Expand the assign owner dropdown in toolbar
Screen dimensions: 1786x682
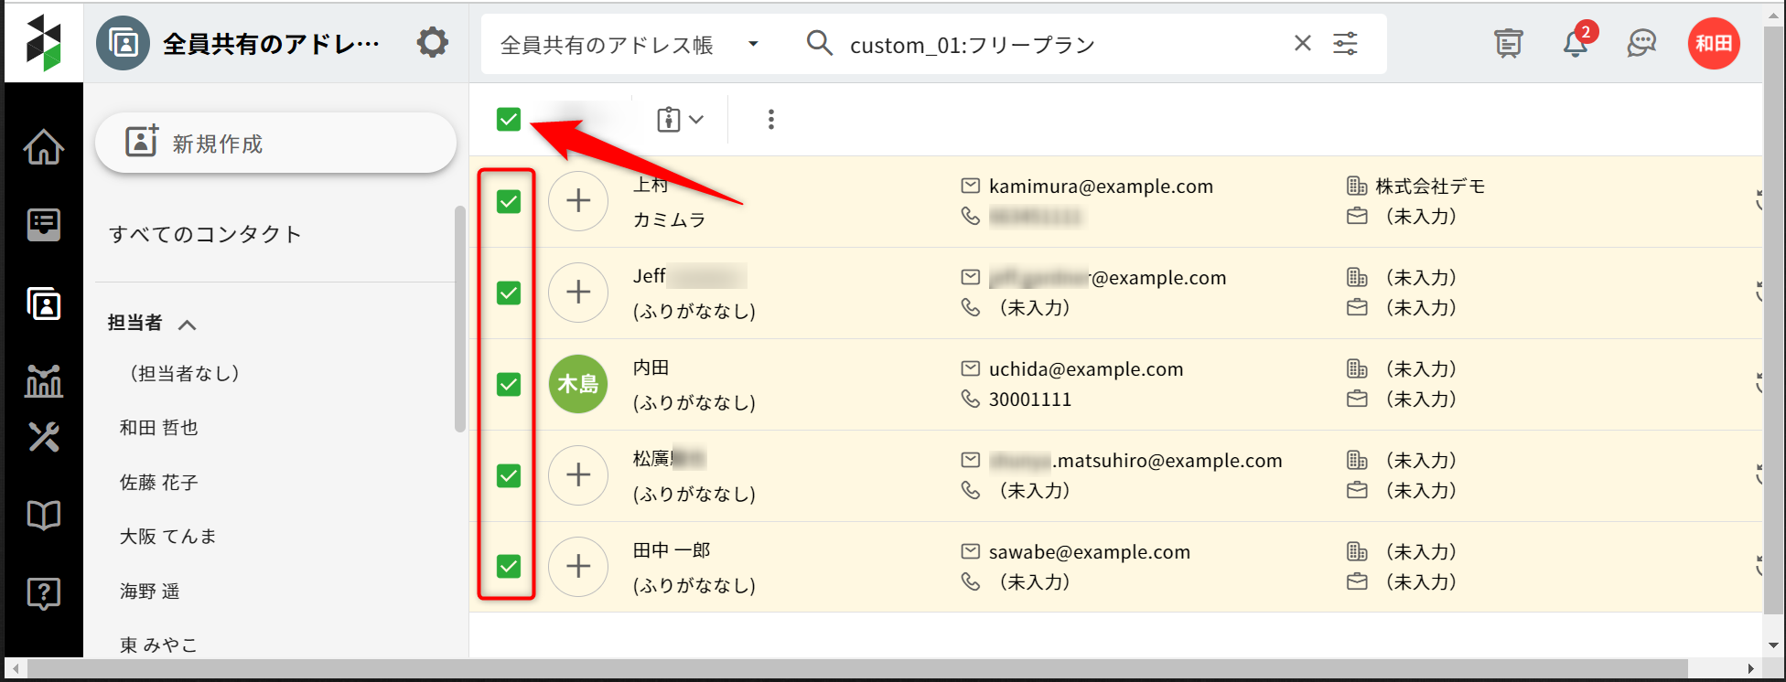pyautogui.click(x=680, y=120)
